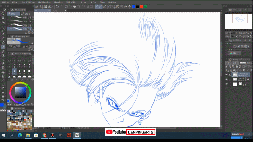Select the Hand move-canvas tool
The image size is (253, 142).
3,18
